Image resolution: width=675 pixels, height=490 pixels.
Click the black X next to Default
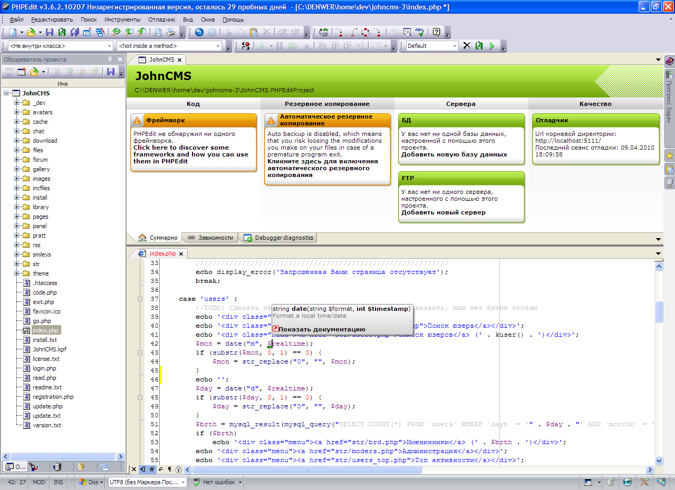(467, 46)
